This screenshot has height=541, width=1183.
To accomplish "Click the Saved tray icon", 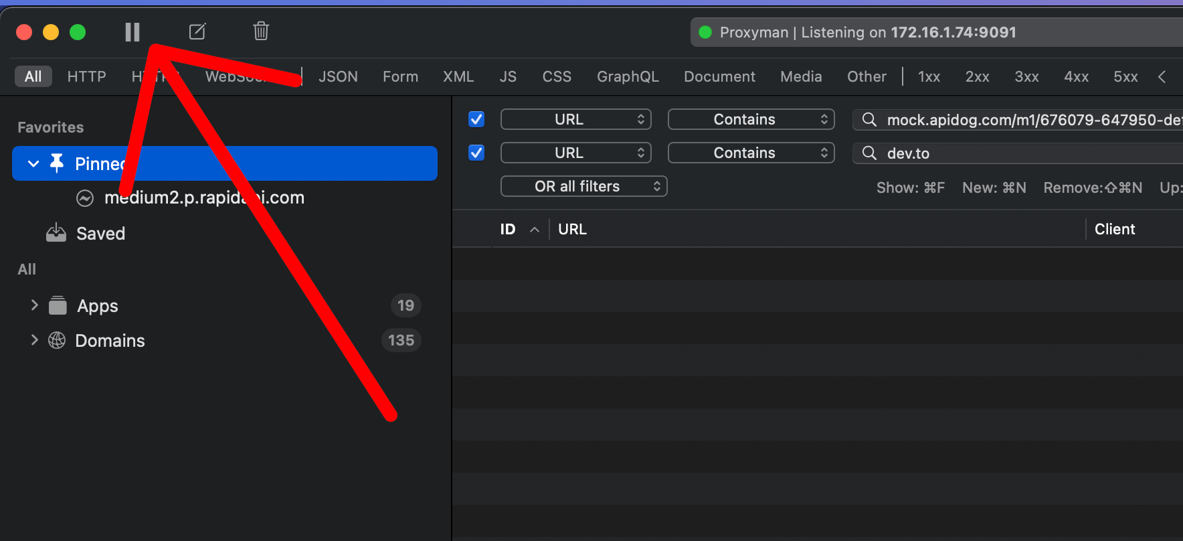I will [x=56, y=232].
